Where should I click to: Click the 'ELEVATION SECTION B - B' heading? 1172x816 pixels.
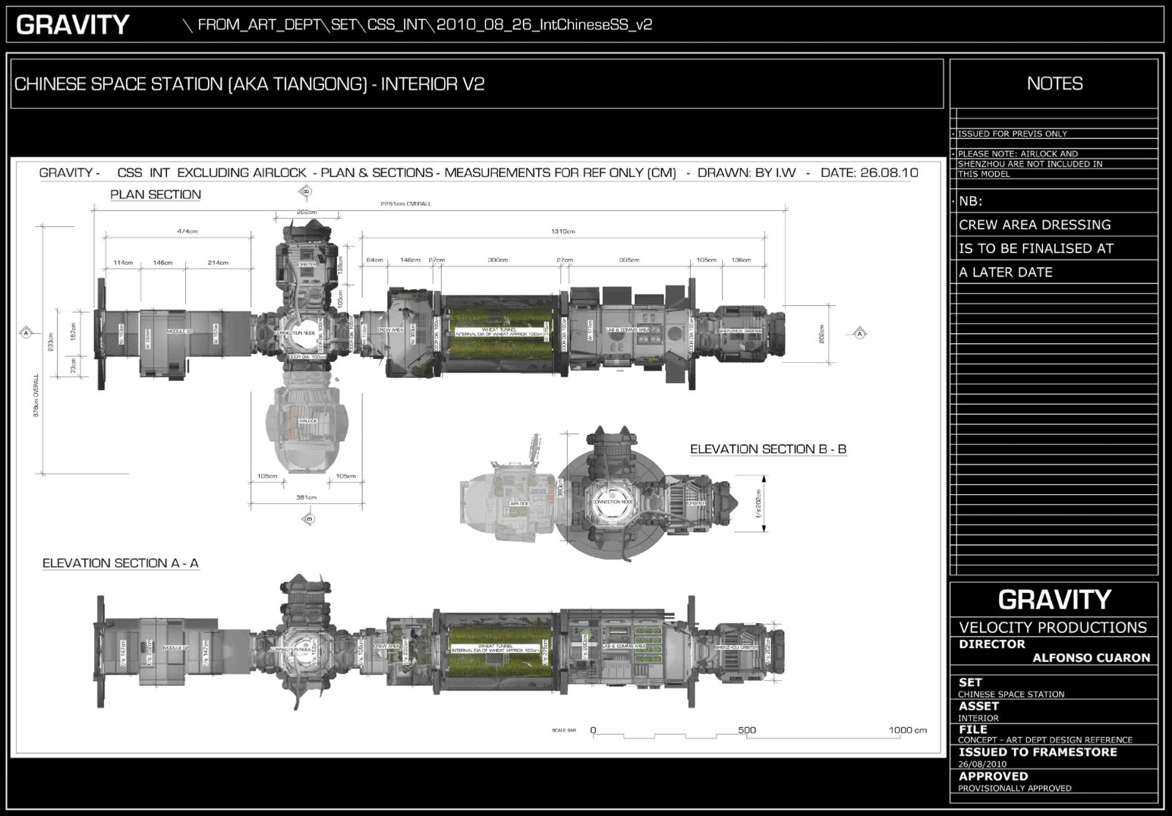[x=768, y=449]
